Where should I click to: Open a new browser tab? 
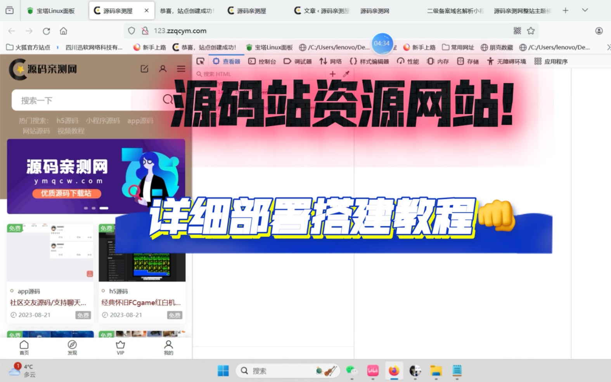pyautogui.click(x=565, y=10)
